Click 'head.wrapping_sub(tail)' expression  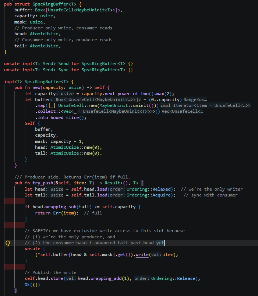pos(62,207)
